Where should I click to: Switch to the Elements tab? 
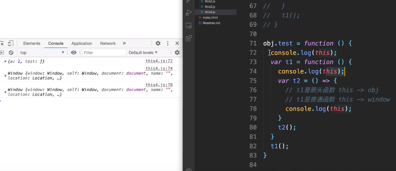coord(32,43)
